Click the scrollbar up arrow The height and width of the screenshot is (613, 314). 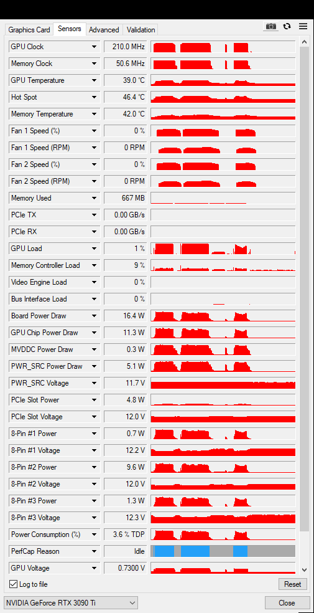click(x=304, y=42)
